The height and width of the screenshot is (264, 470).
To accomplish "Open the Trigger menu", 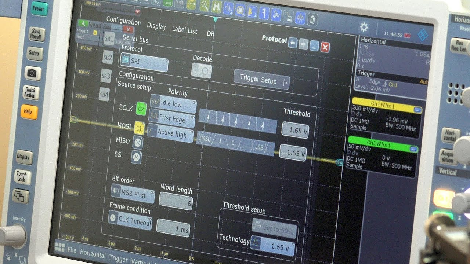I will 119,258.
